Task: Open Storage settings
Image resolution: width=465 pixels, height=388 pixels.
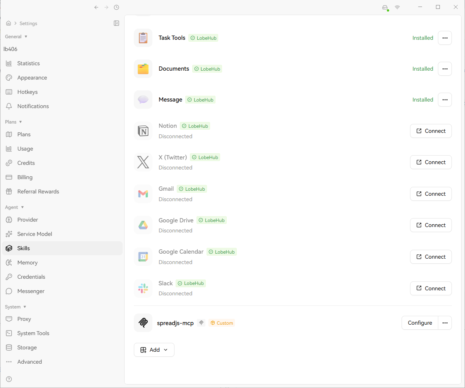Action: (x=62, y=347)
